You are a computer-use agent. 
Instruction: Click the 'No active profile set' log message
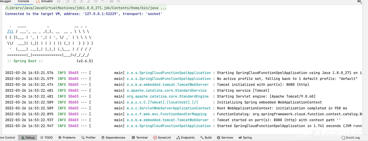point(287,78)
